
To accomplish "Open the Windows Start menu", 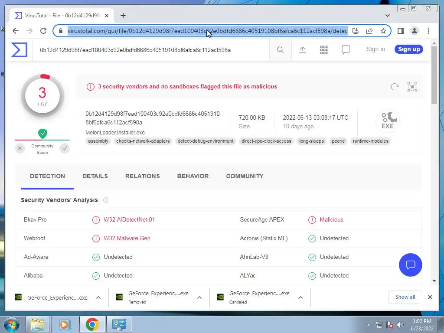I will 11,324.
